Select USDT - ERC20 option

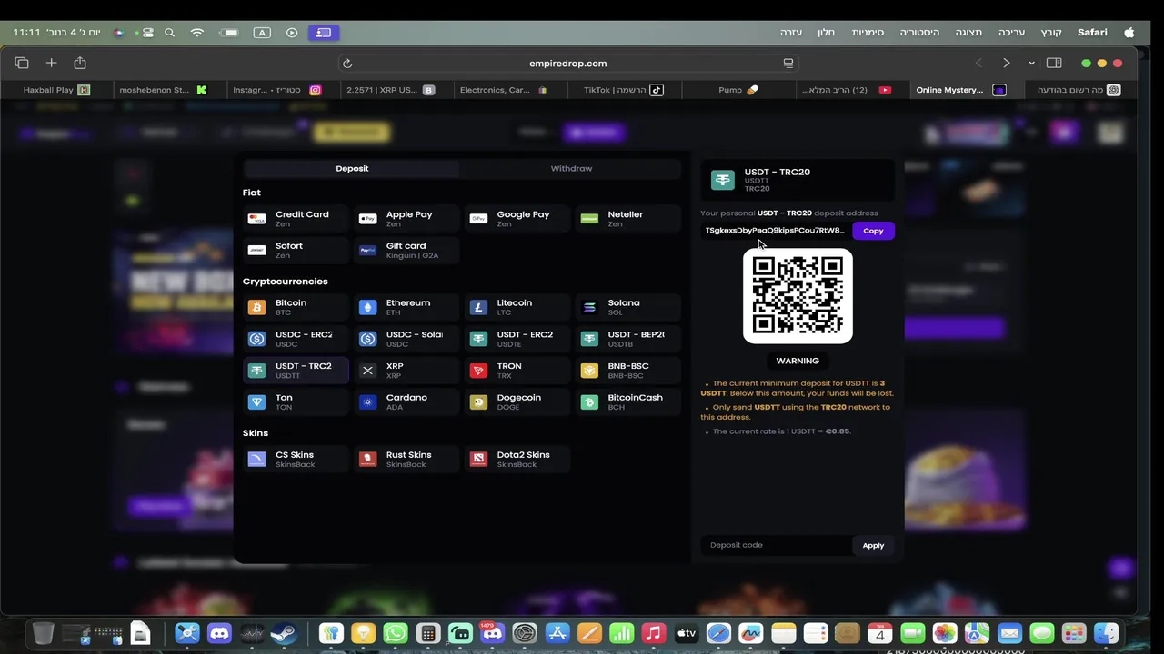point(517,339)
